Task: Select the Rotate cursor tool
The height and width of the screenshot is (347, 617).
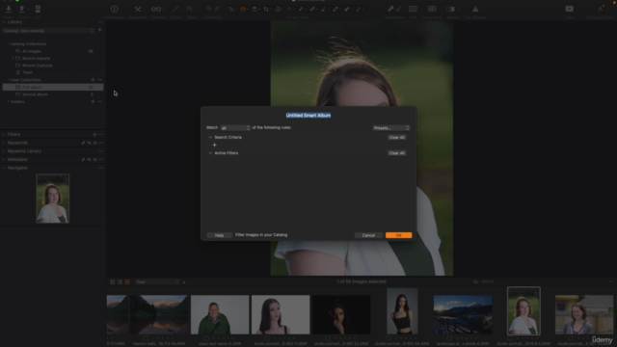Action: coord(279,9)
